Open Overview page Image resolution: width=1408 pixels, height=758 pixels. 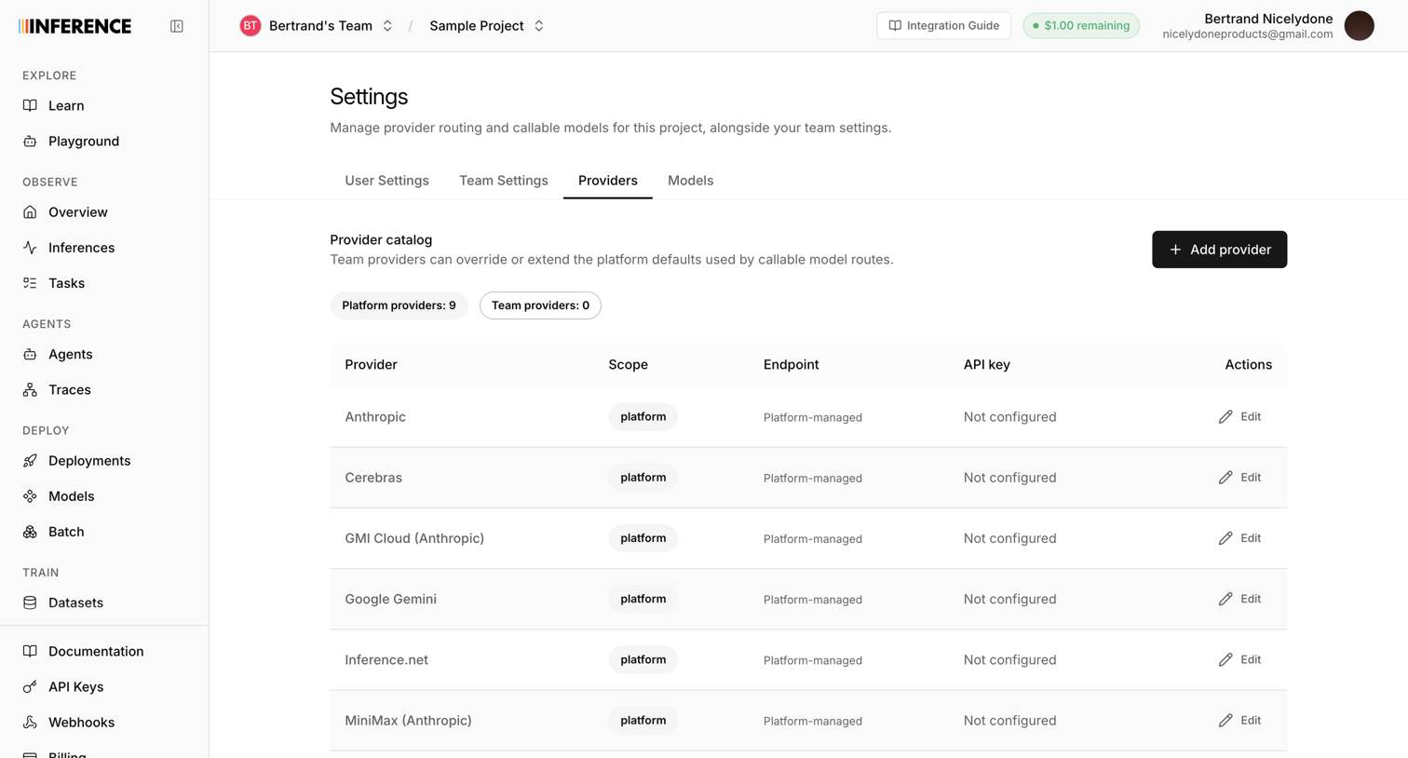pyautogui.click(x=78, y=212)
